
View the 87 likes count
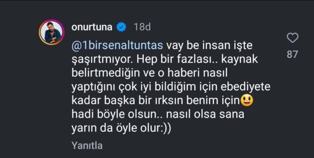[293, 54]
